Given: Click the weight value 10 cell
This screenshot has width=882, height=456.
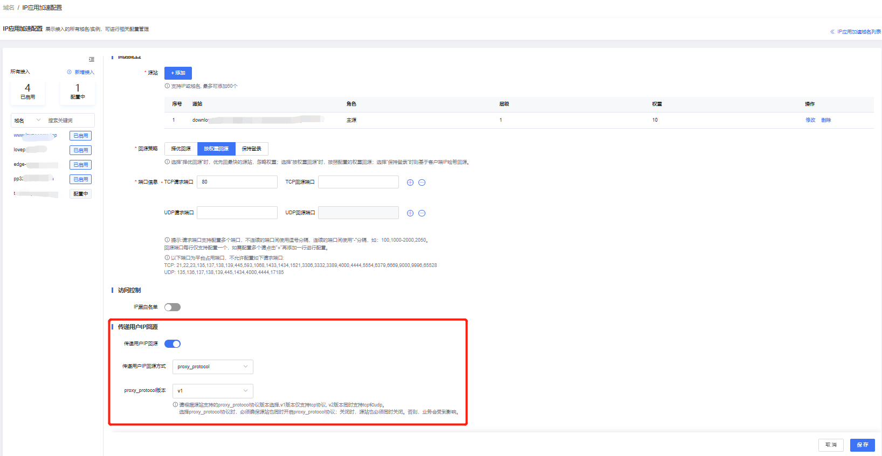Looking at the screenshot, I should 655,120.
